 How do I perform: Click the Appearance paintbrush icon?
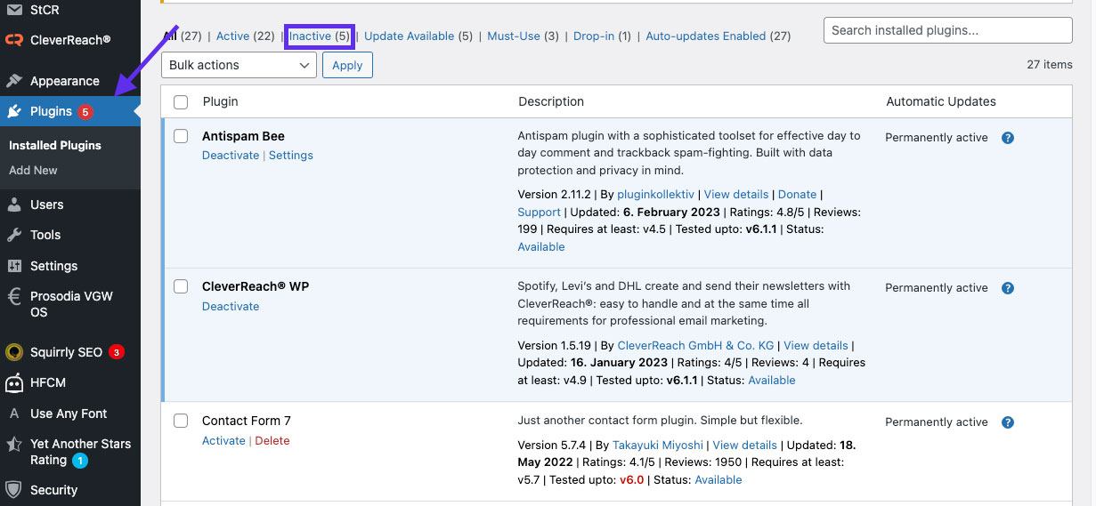tap(13, 81)
